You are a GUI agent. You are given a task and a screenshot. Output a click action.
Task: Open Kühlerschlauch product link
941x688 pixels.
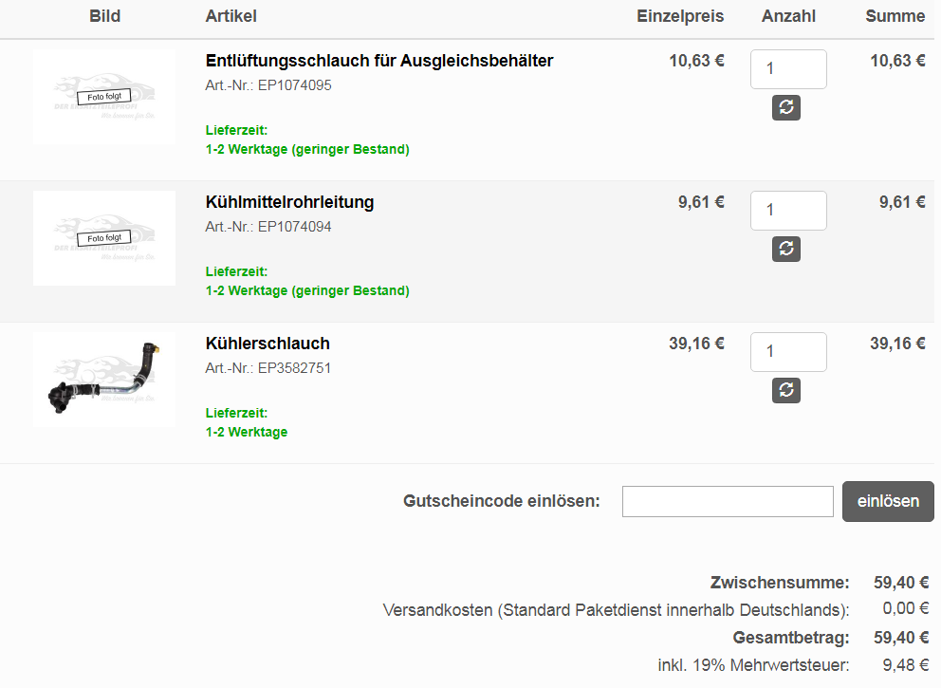pyautogui.click(x=268, y=344)
